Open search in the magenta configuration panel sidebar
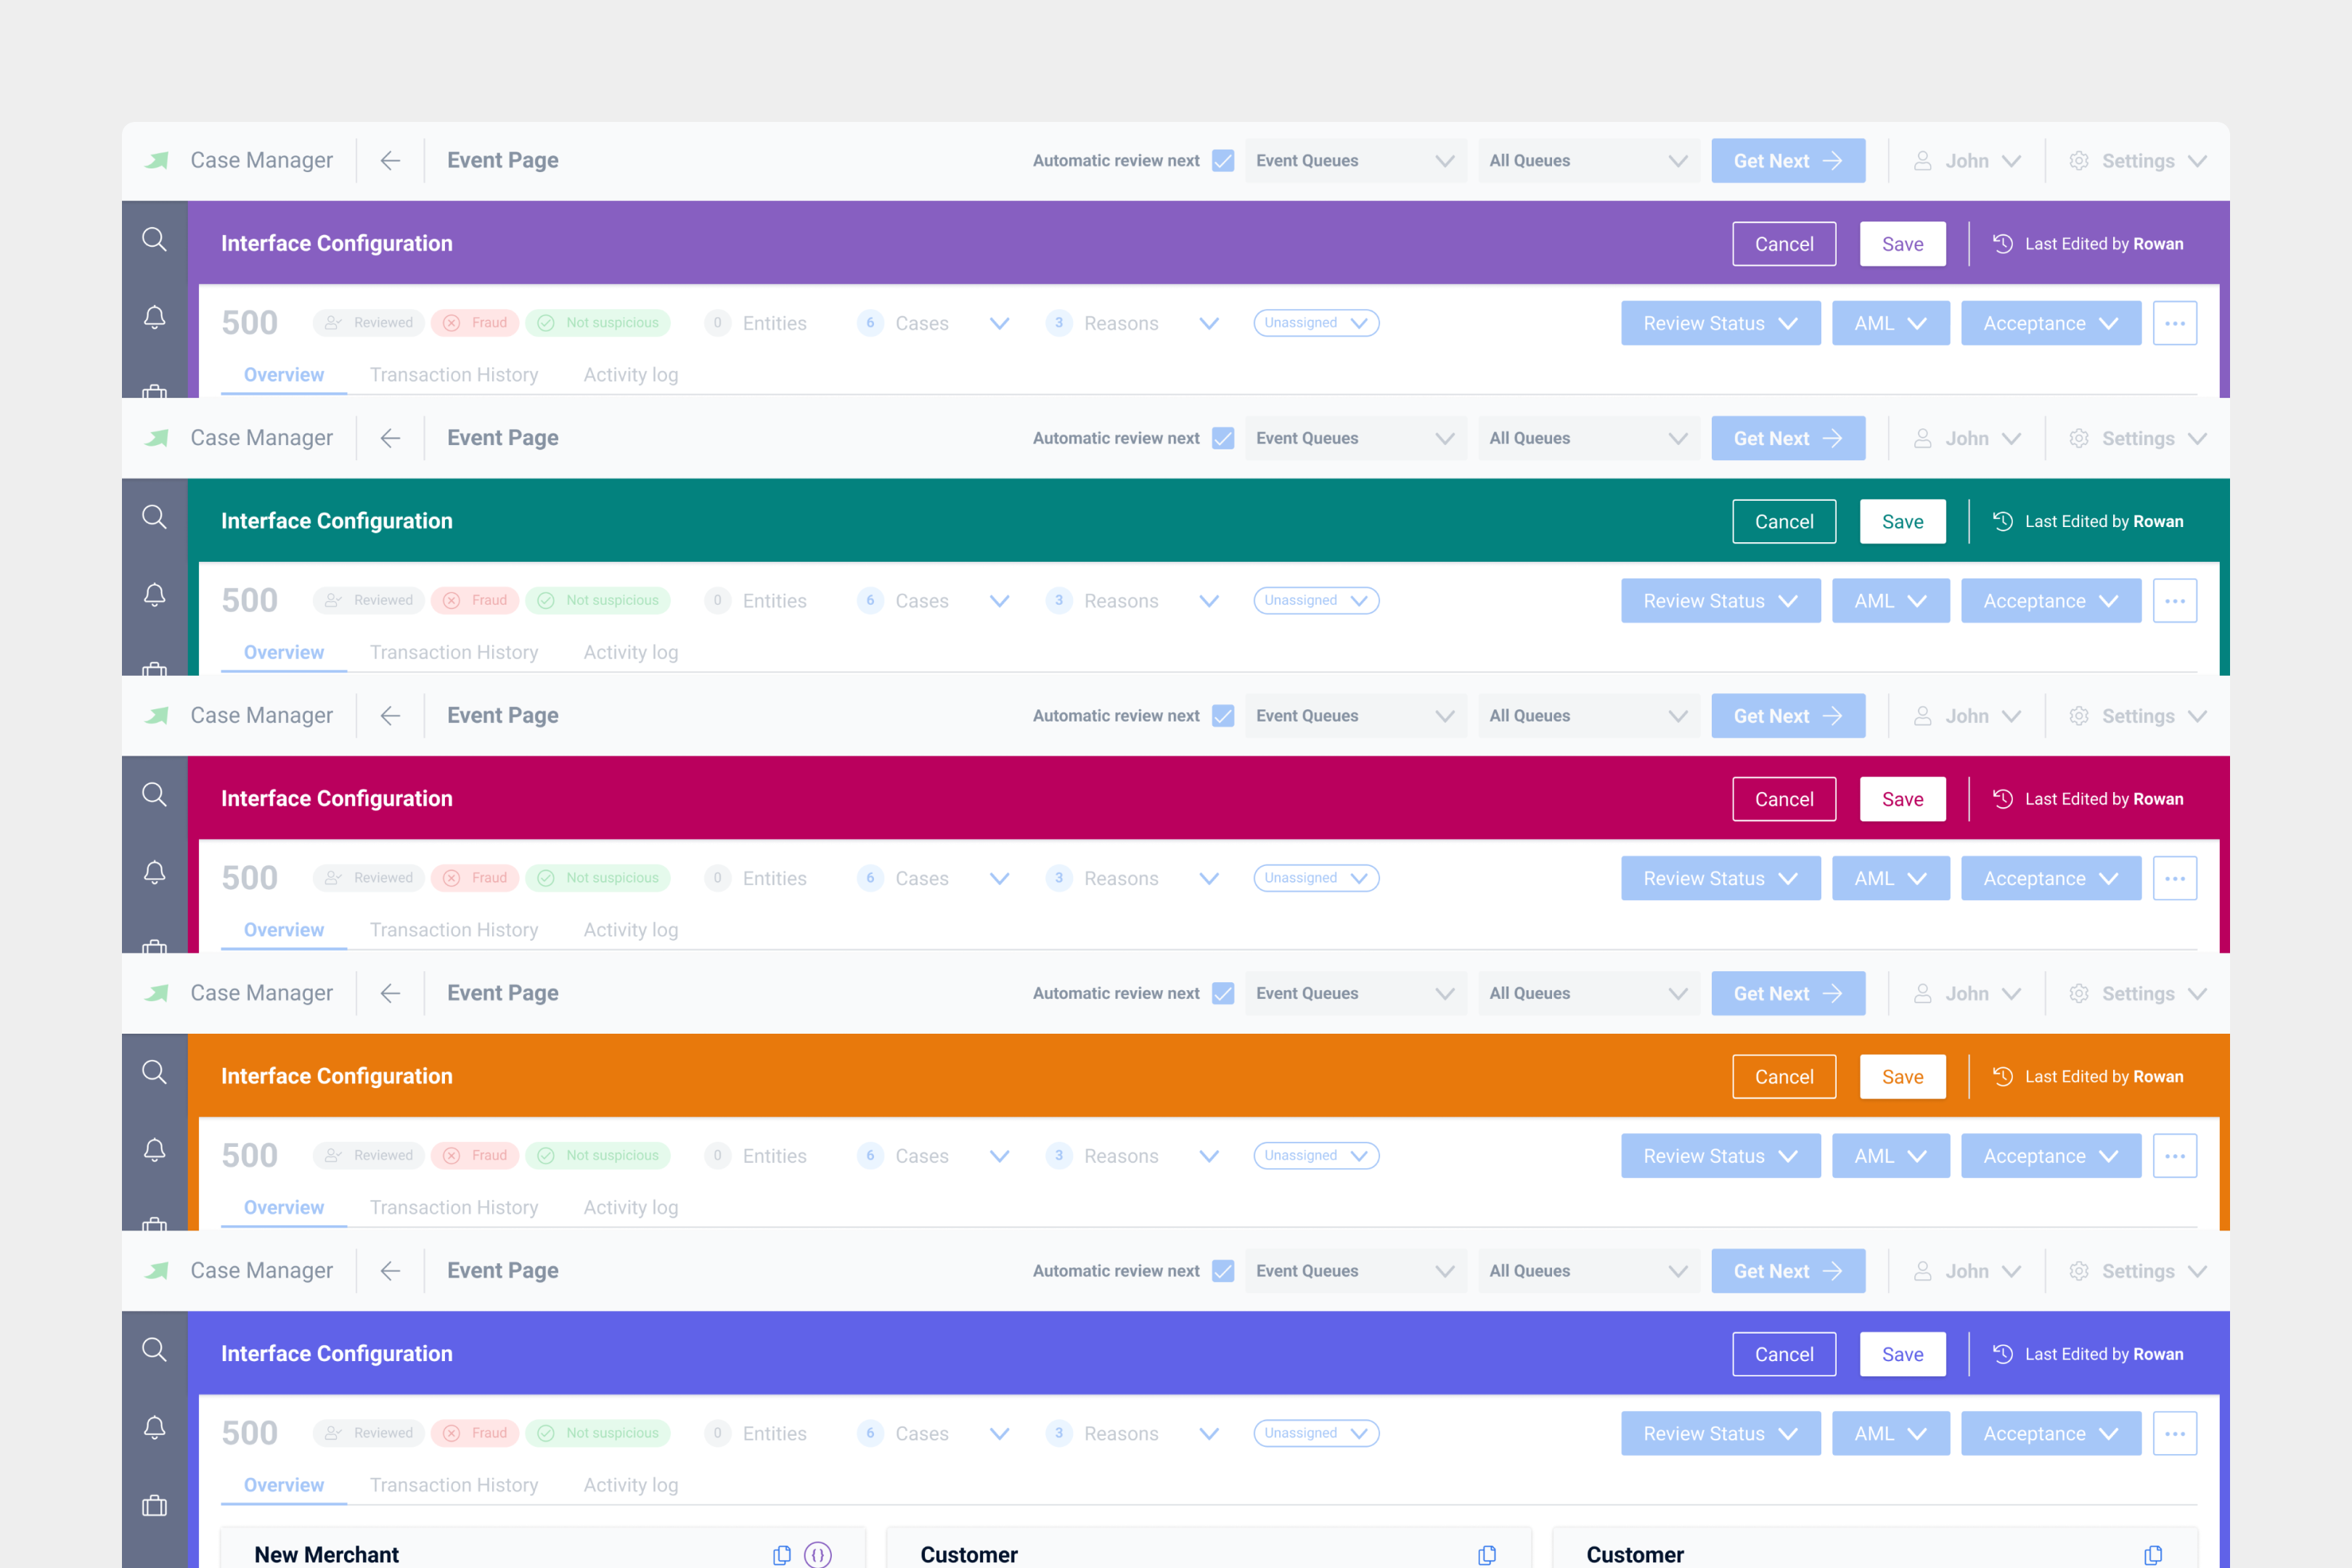The height and width of the screenshot is (1568, 2352). tap(154, 794)
